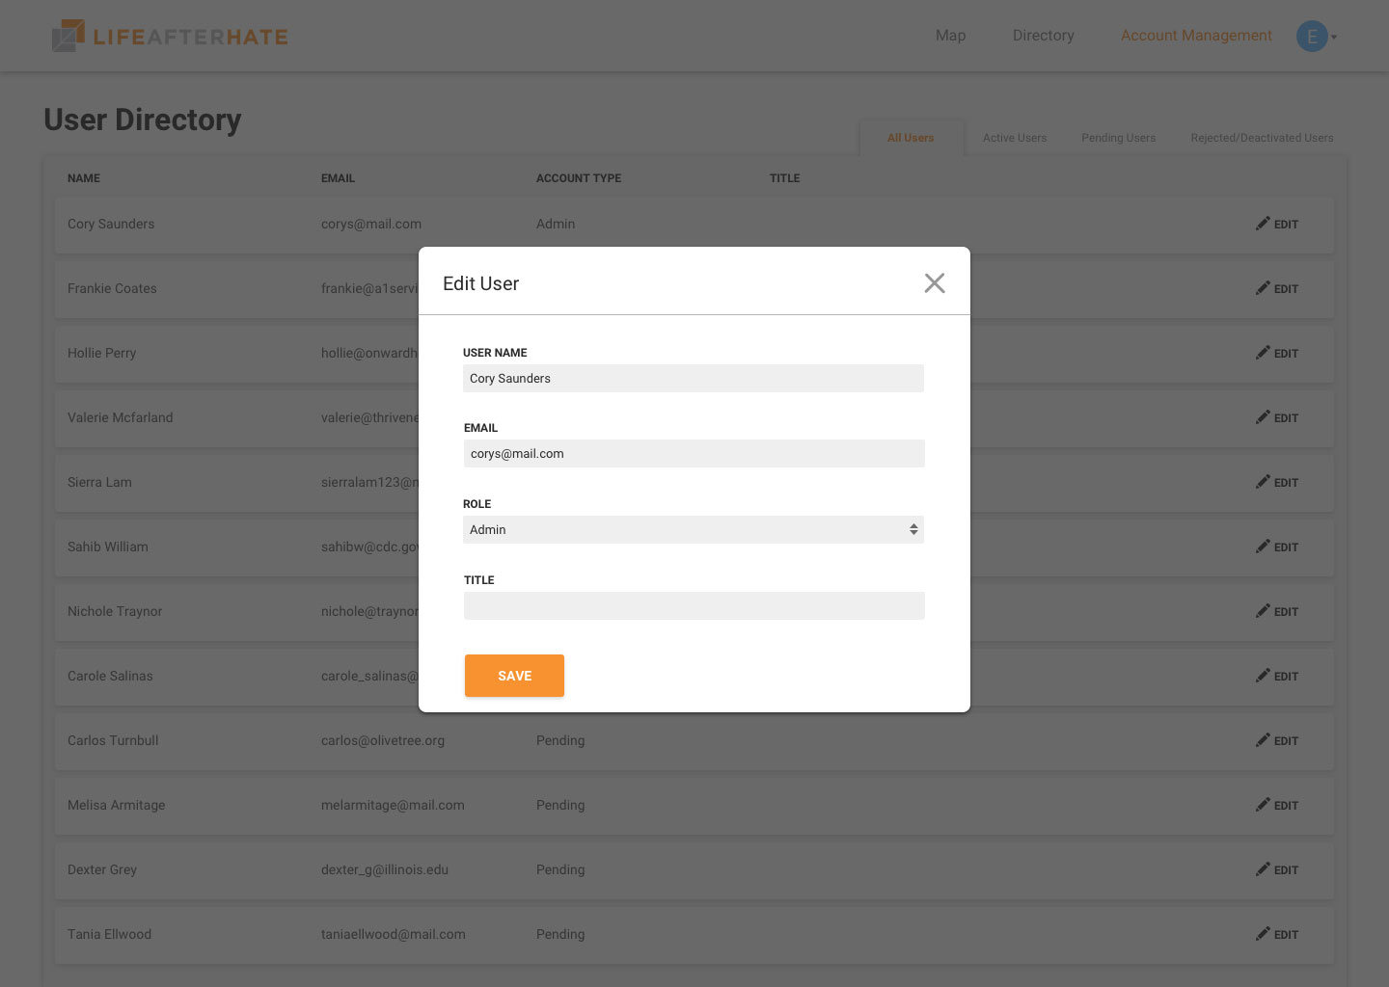Close the Edit User dialog
This screenshot has width=1389, height=987.
(x=934, y=283)
